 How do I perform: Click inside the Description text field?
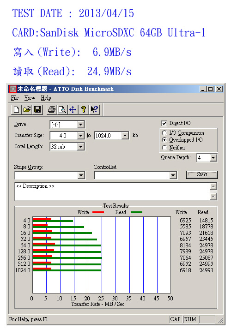pyautogui.click(x=112, y=191)
